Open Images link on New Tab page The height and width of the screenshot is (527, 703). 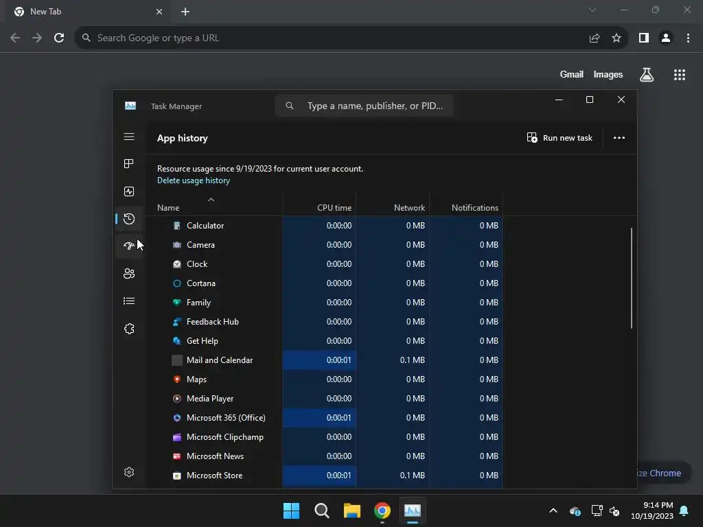pyautogui.click(x=608, y=75)
